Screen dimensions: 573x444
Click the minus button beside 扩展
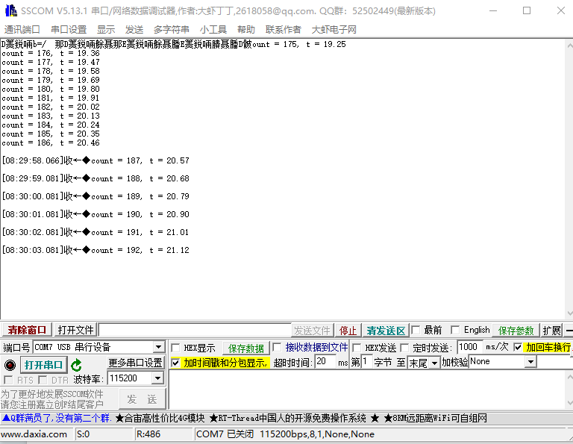pos(569,331)
